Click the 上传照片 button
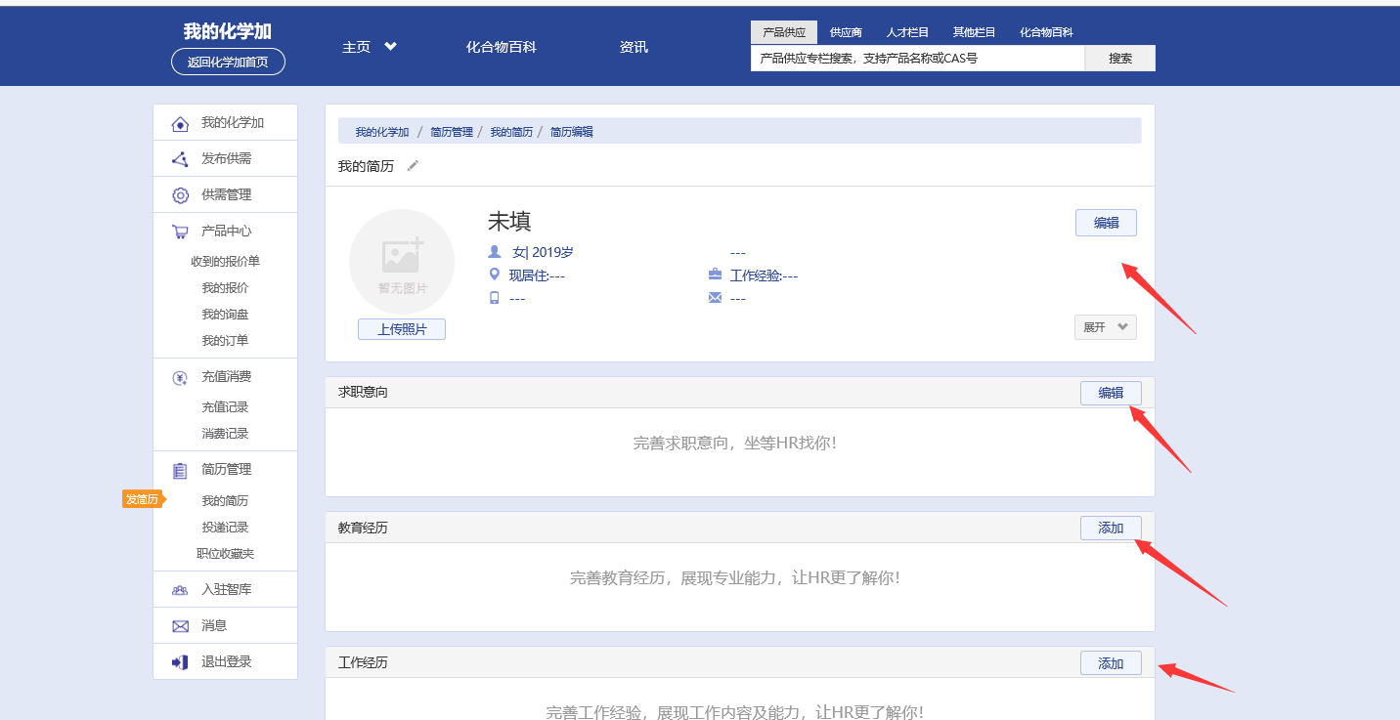This screenshot has height=720, width=1400. coord(402,329)
